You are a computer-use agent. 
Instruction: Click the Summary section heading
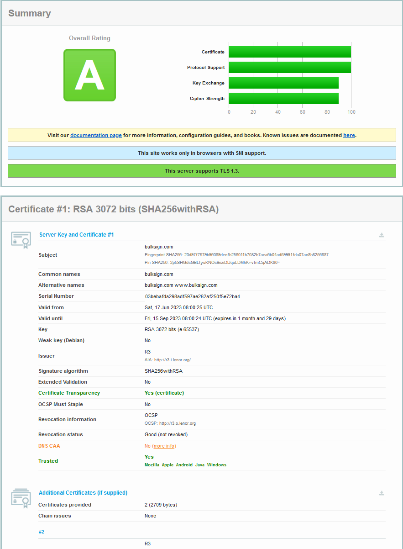pyautogui.click(x=30, y=13)
